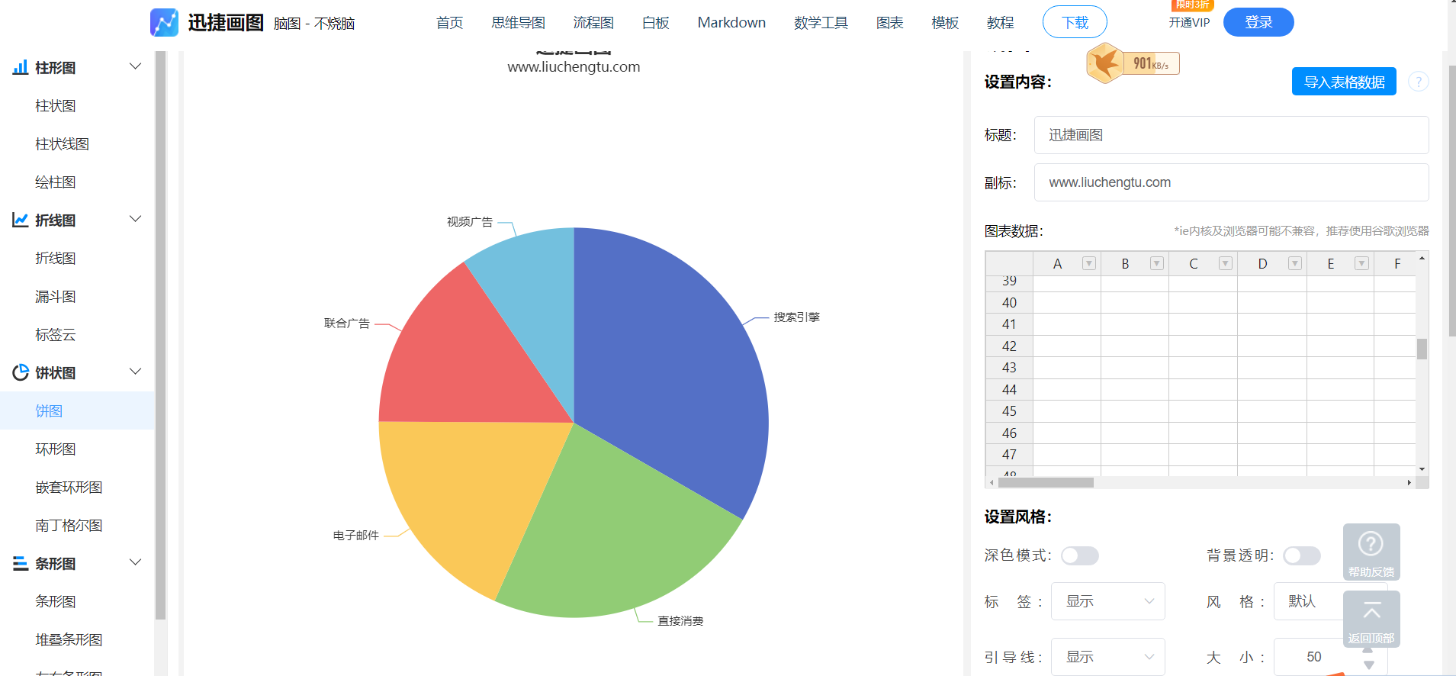This screenshot has width=1456, height=676.
Task: Click the 导入表格数据 import button
Action: coord(1344,82)
